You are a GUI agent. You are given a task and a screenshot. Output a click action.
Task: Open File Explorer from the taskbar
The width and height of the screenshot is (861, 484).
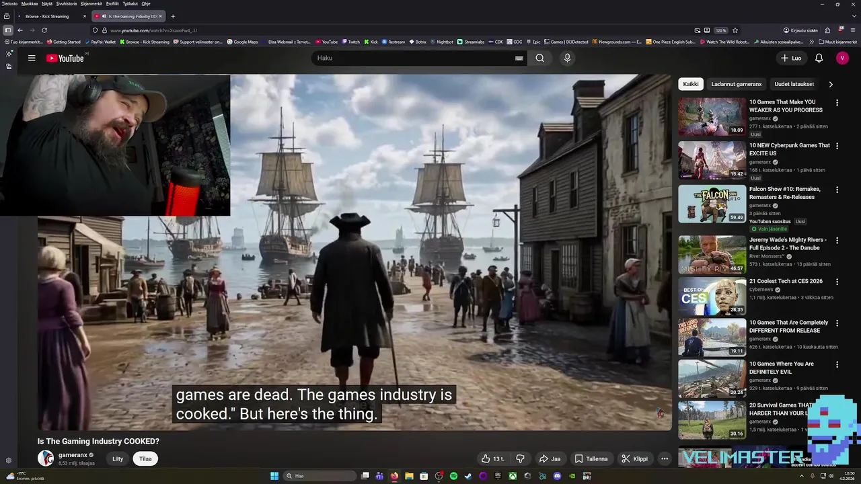[409, 476]
